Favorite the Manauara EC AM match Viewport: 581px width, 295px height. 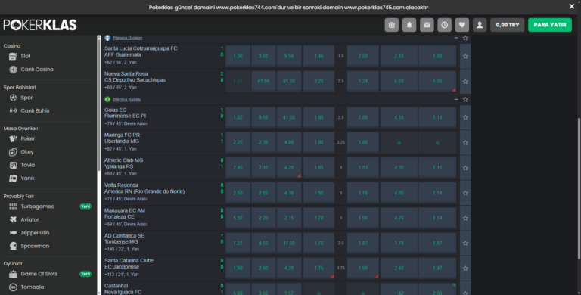click(x=465, y=219)
